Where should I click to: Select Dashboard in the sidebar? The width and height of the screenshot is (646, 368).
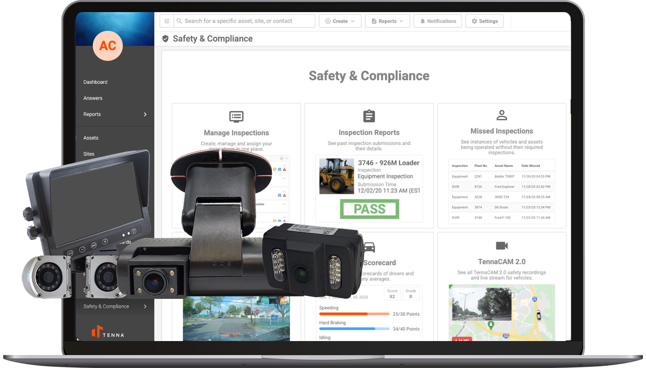[x=95, y=82]
